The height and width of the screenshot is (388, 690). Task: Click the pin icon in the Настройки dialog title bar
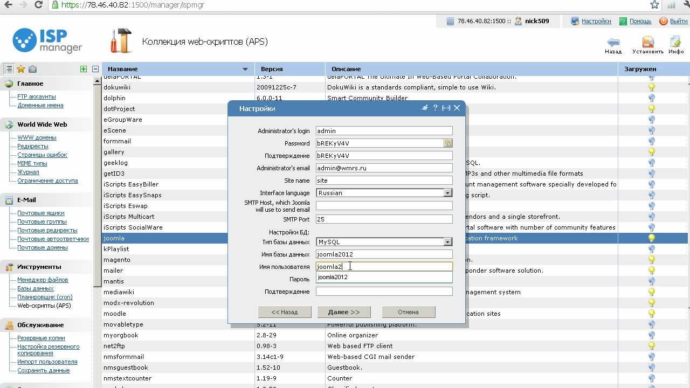pos(425,108)
